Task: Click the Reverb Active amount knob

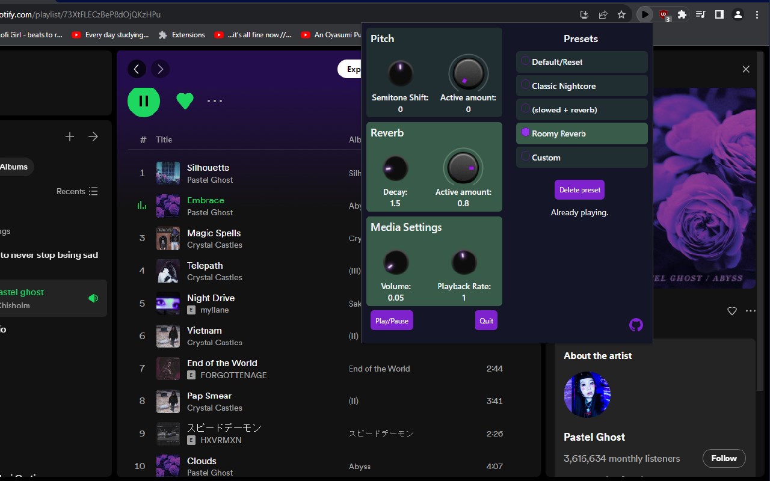Action: click(x=463, y=168)
